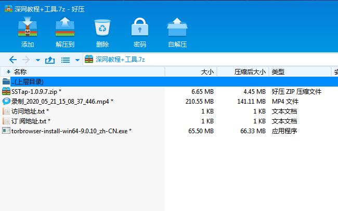Click the 66.33 MB compressed size cell
338x211 pixels.
[253, 131]
